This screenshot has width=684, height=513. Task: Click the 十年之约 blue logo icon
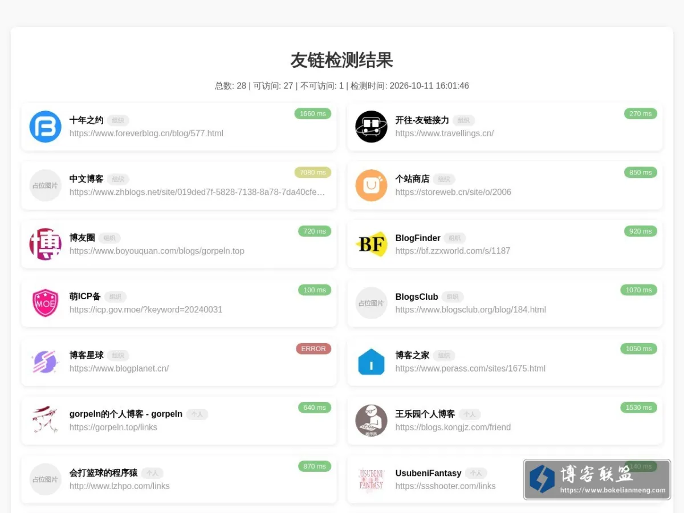click(x=45, y=127)
